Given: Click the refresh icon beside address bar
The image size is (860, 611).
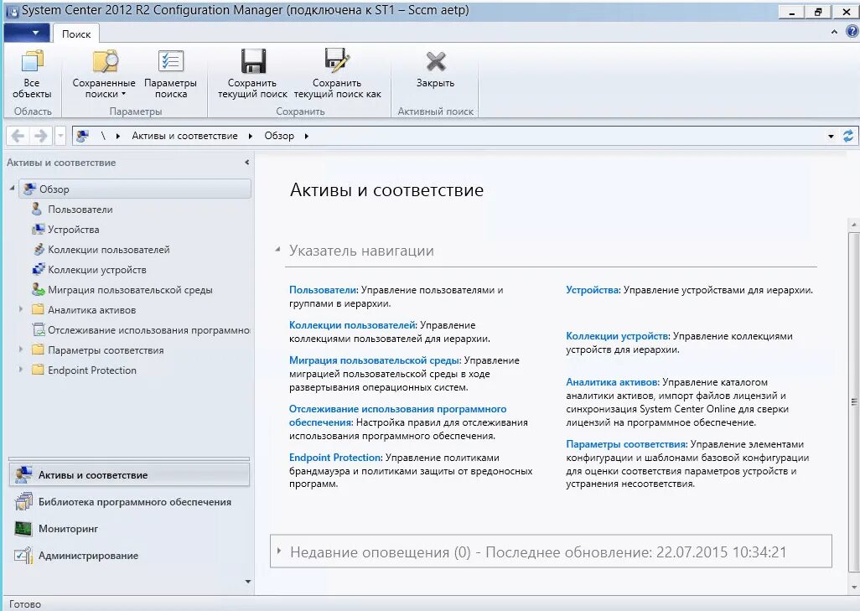Looking at the screenshot, I should (x=848, y=136).
